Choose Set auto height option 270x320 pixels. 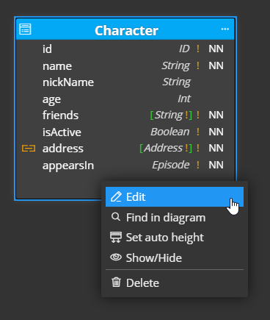[x=175, y=238]
